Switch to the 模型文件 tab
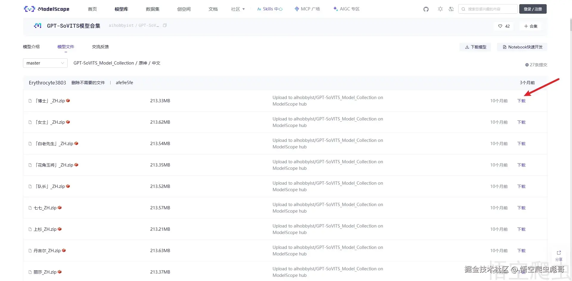 click(66, 47)
